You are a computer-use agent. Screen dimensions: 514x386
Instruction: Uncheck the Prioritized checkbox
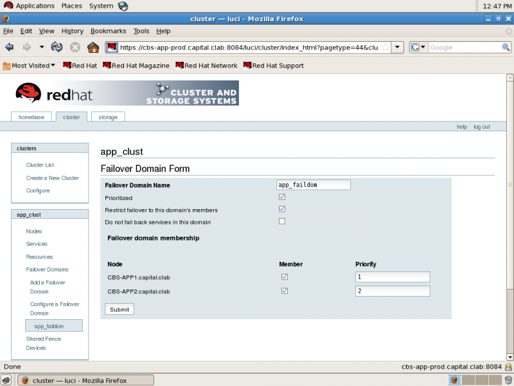click(x=282, y=197)
